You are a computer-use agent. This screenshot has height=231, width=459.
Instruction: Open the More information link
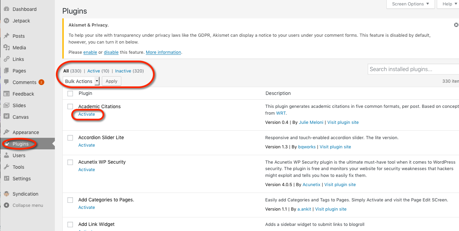[x=164, y=52]
